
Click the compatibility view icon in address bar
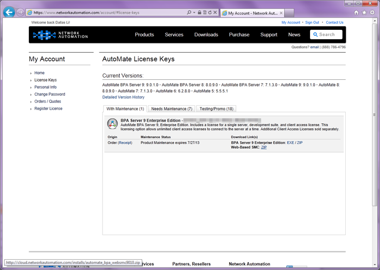coord(205,12)
